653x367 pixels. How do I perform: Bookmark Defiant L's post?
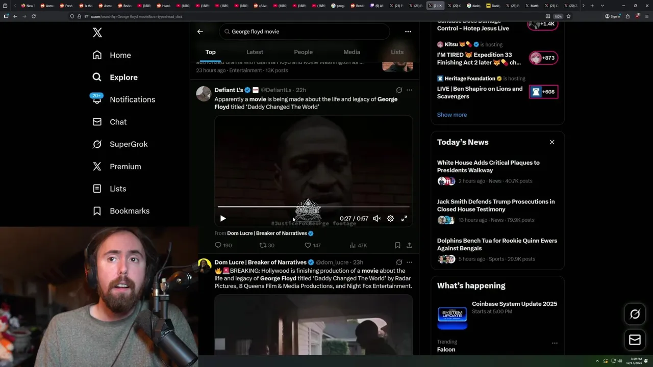click(x=397, y=245)
